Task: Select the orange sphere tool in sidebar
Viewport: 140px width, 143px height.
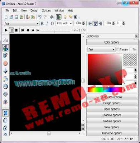Action: (x=5, y=63)
